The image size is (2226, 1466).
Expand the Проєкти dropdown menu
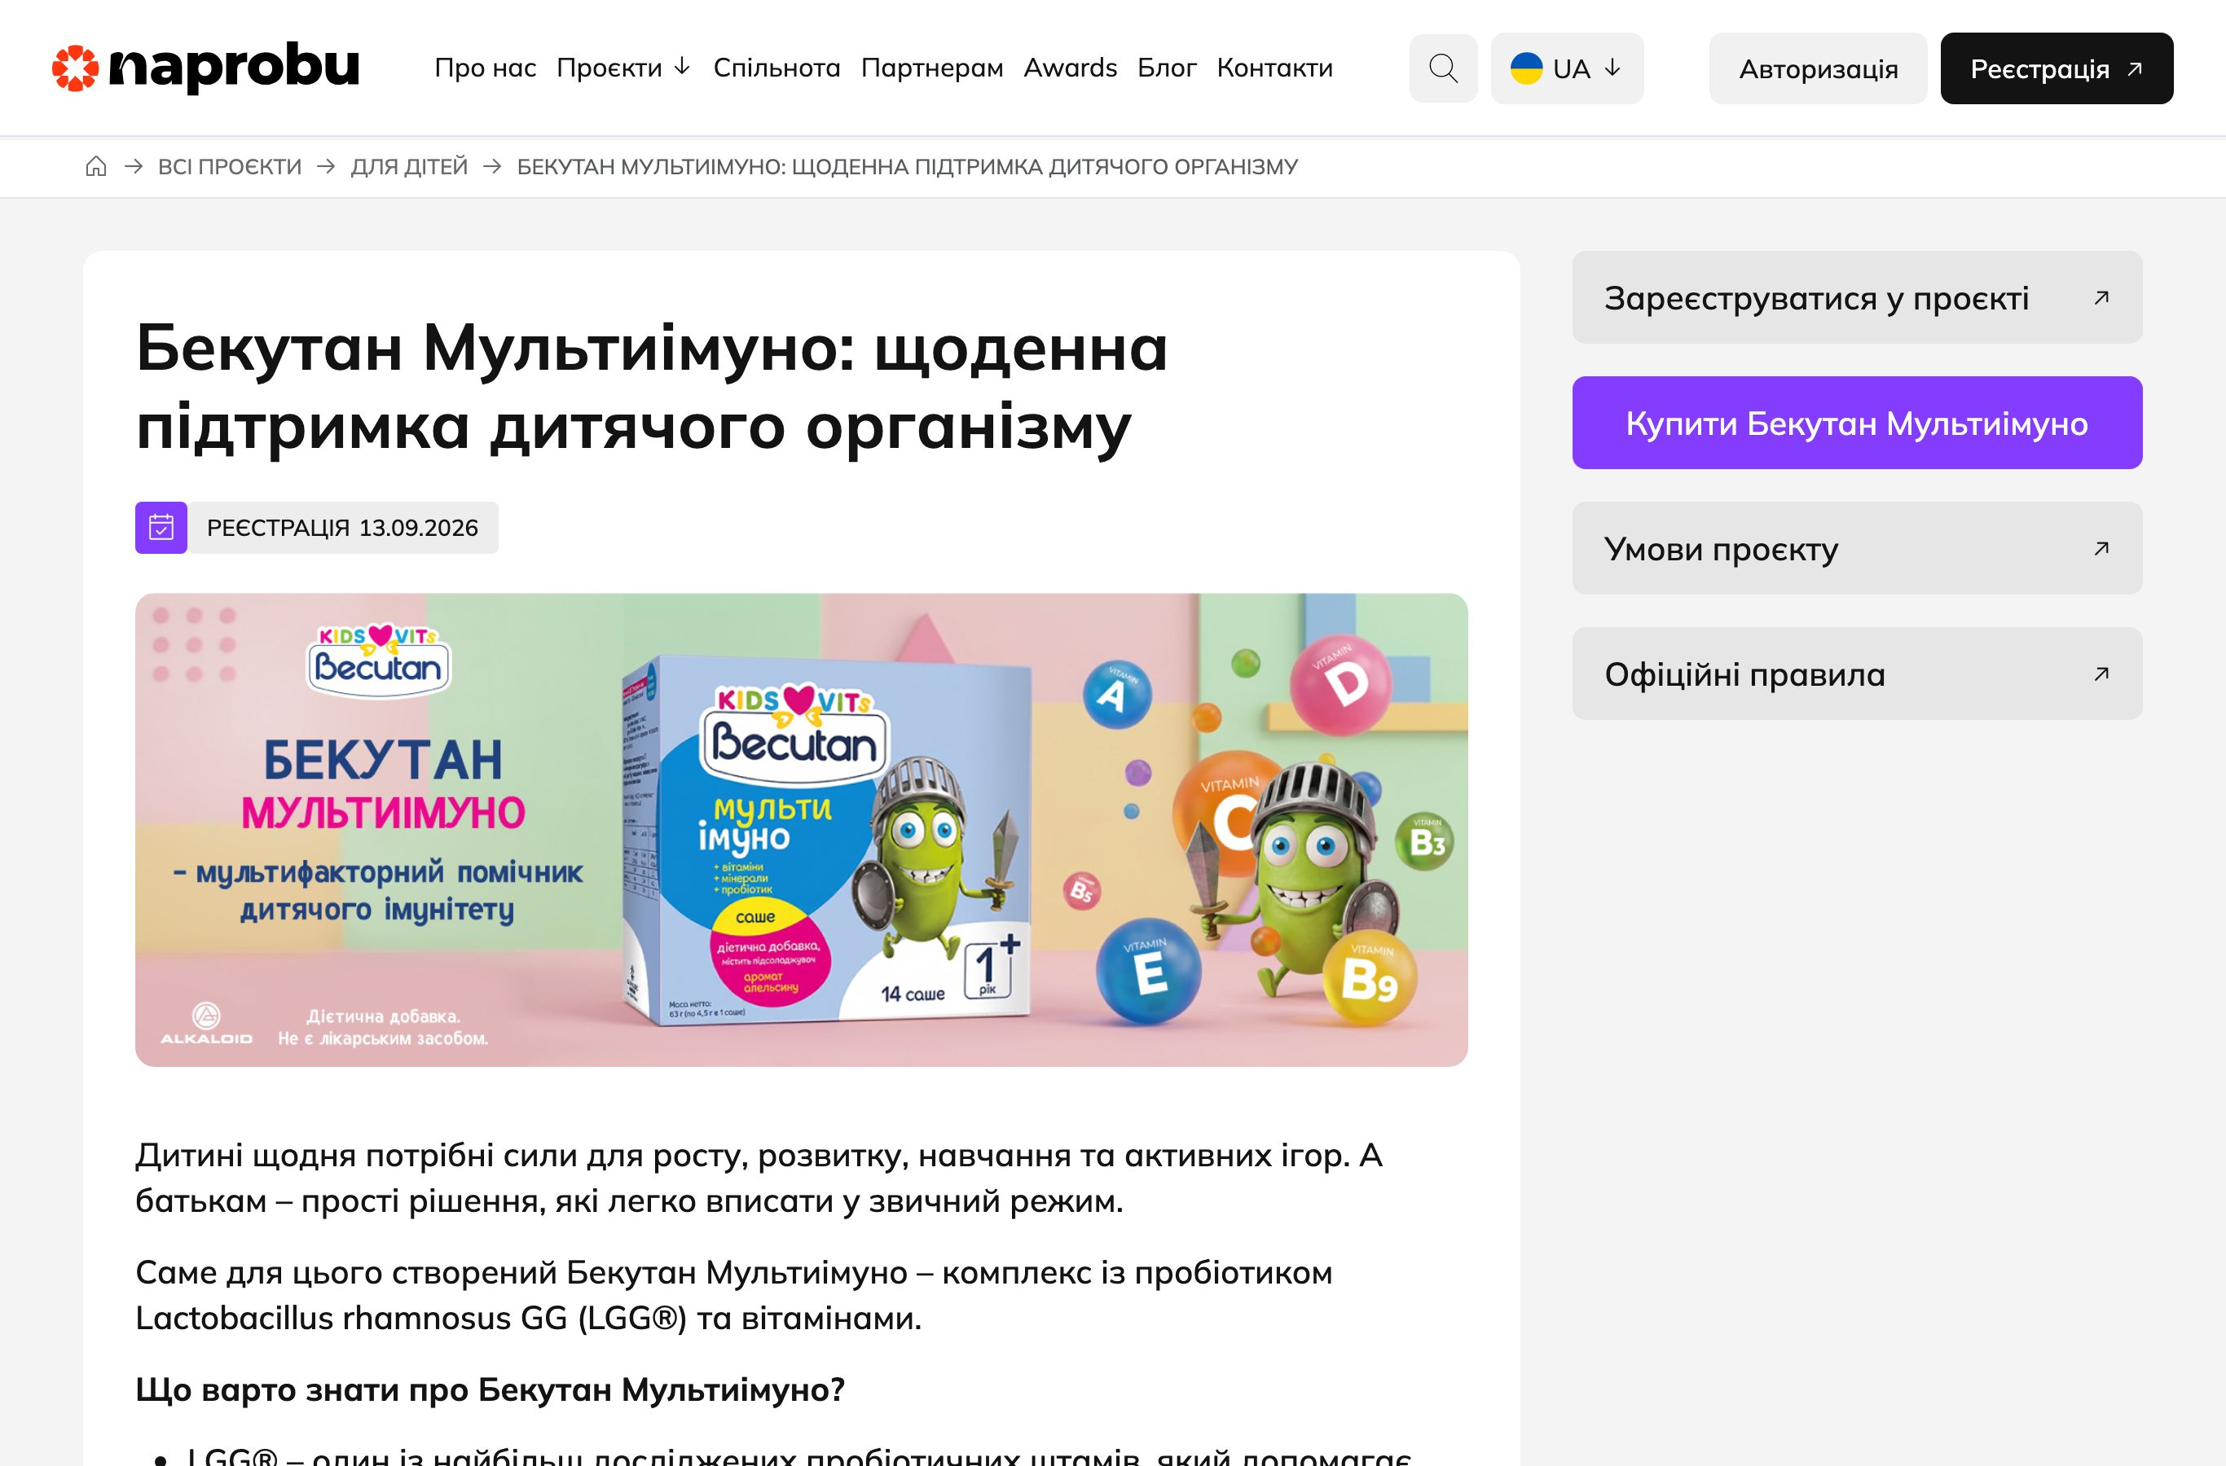[623, 68]
